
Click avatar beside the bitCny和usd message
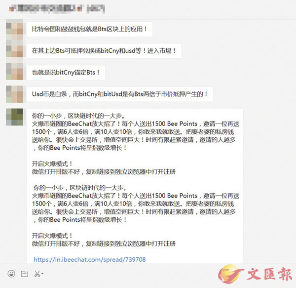click(14, 50)
